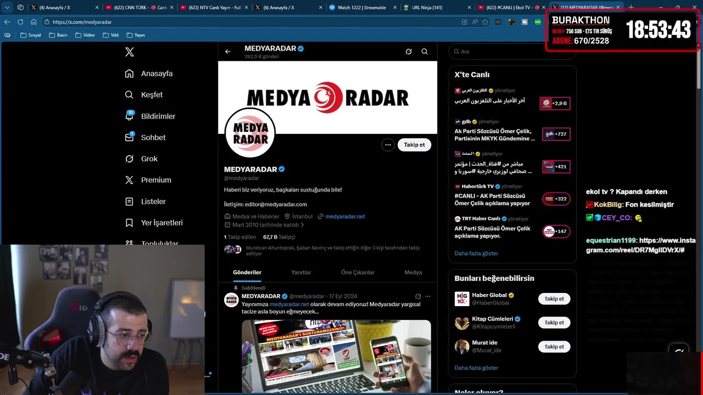Open the 1 Takip edilen list

tap(240, 237)
